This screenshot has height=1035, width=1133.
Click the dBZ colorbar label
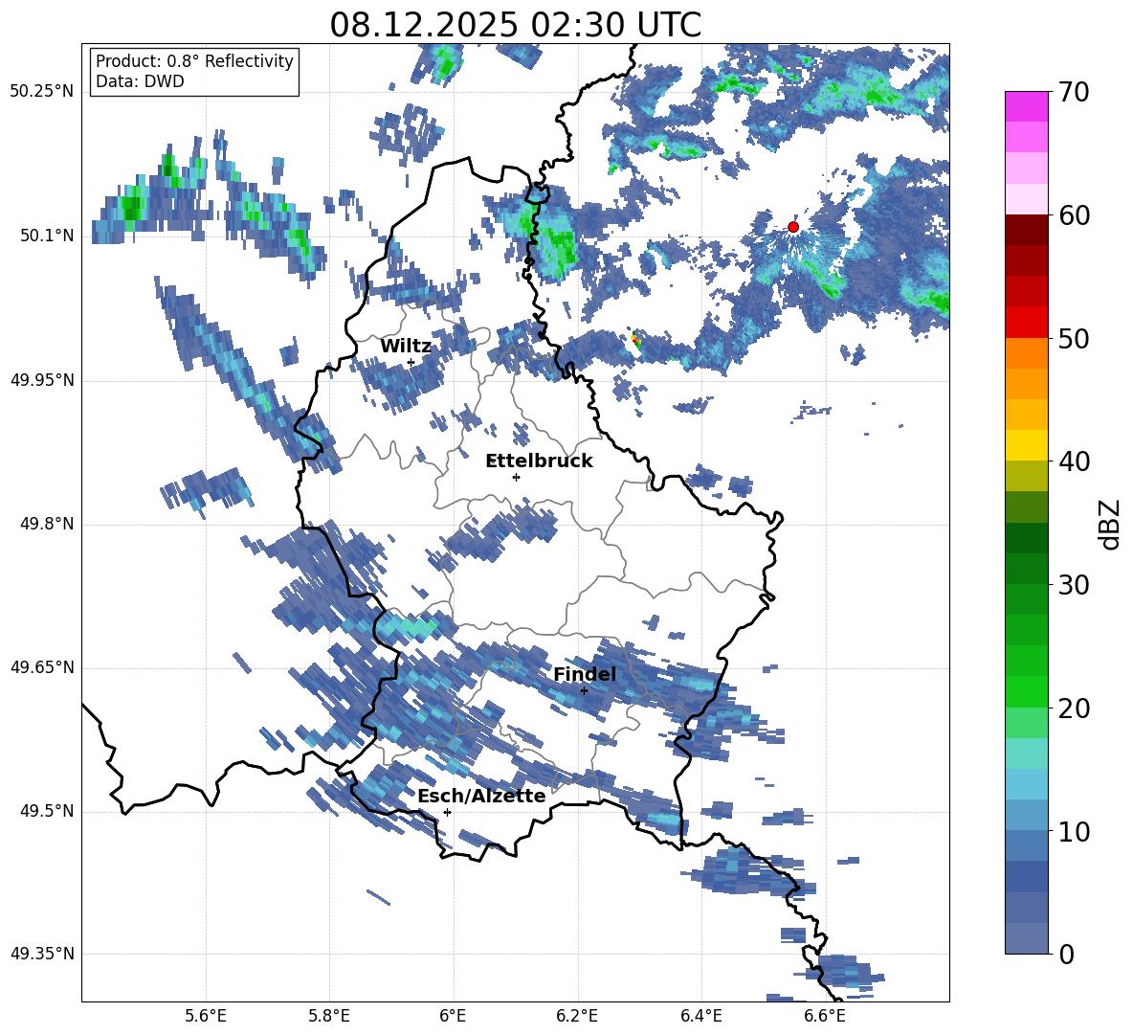1109,524
